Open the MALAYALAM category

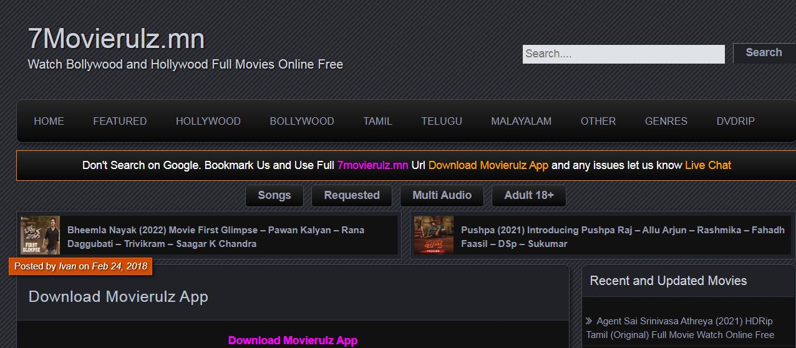[x=521, y=121]
